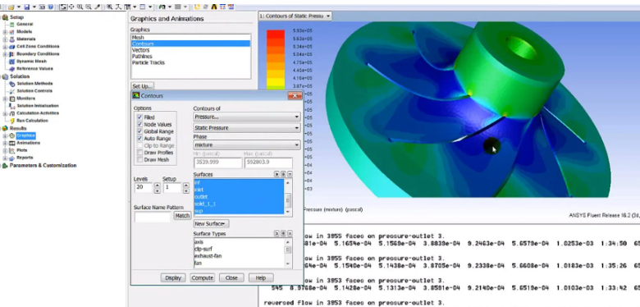
Task: Click the ANSYS logo toolbar icon
Action: [x=213, y=7]
